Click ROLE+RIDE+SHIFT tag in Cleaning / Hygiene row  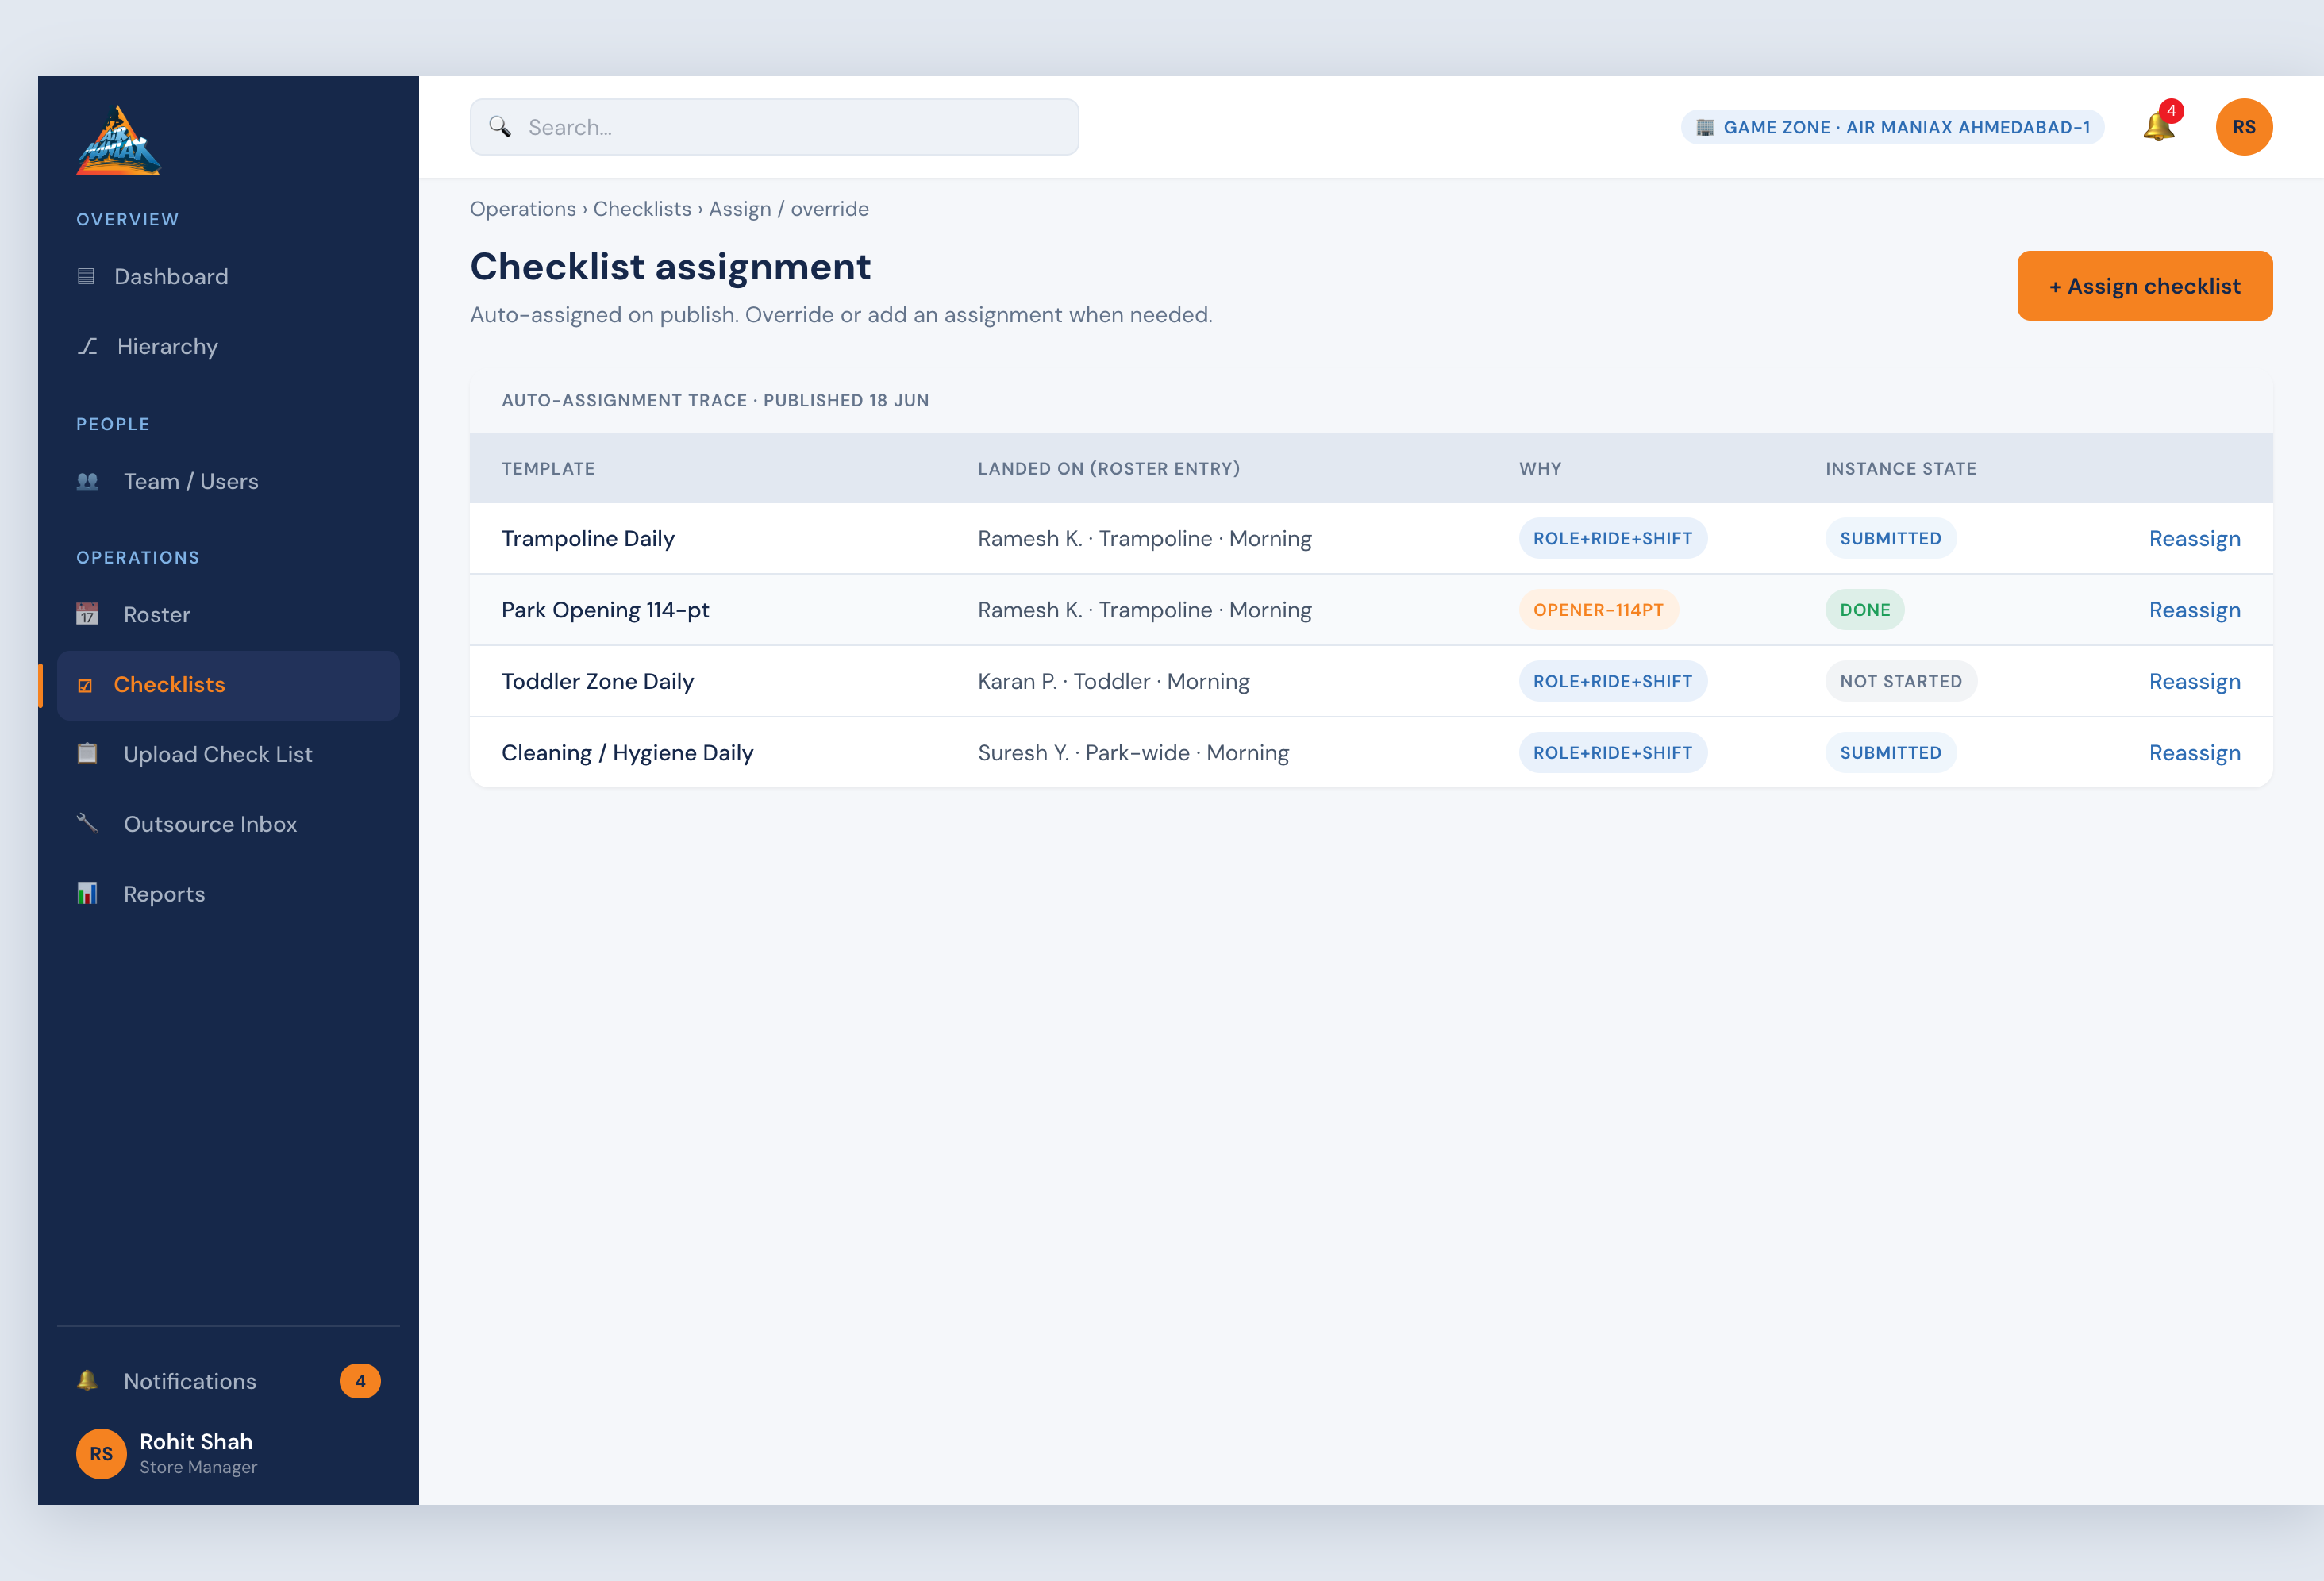coord(1613,753)
